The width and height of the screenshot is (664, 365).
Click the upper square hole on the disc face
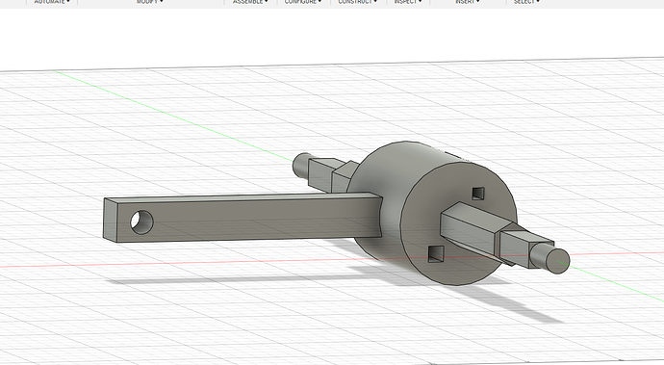pyautogui.click(x=478, y=194)
